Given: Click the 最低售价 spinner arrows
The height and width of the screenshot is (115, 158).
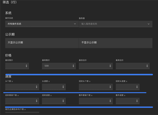Looking at the screenshot, I should 27,66.
